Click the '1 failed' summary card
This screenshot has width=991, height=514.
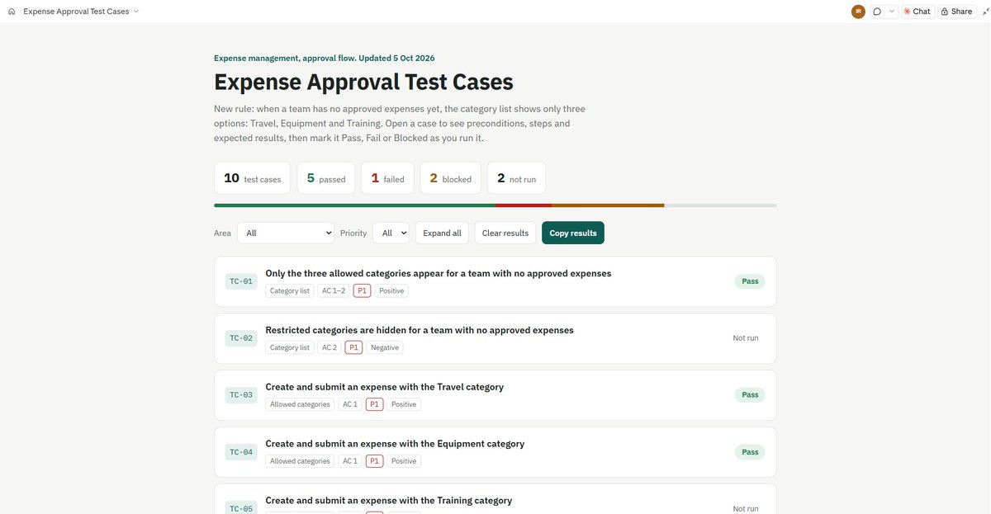(387, 178)
